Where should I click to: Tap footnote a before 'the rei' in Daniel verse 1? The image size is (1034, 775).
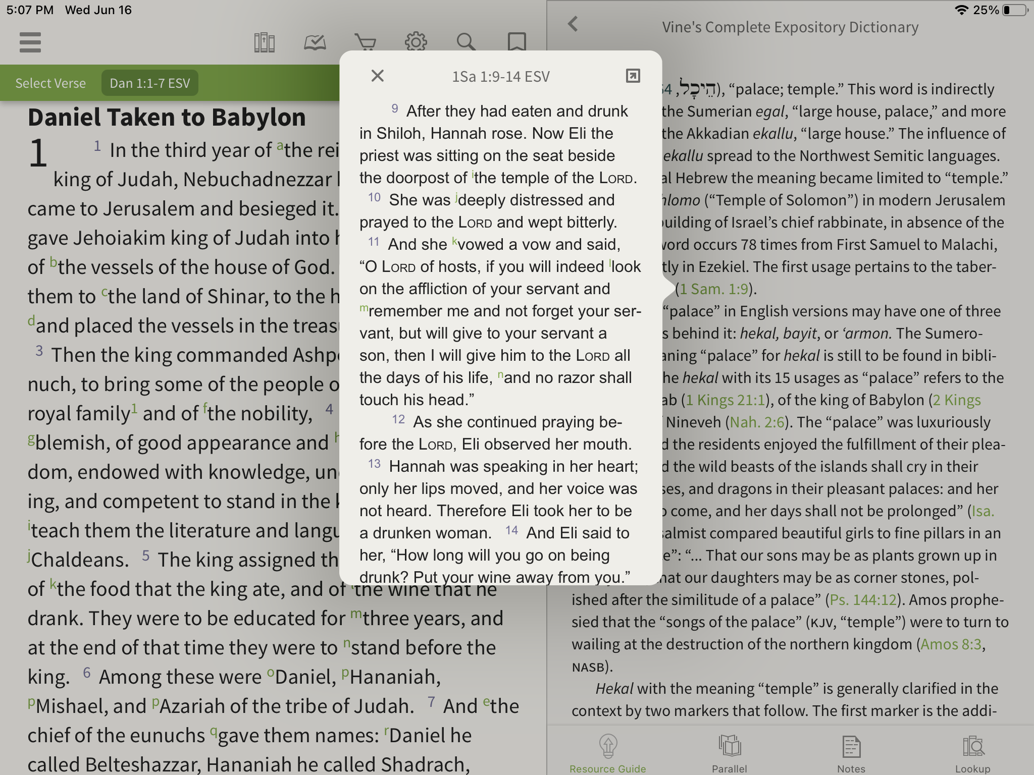280,146
